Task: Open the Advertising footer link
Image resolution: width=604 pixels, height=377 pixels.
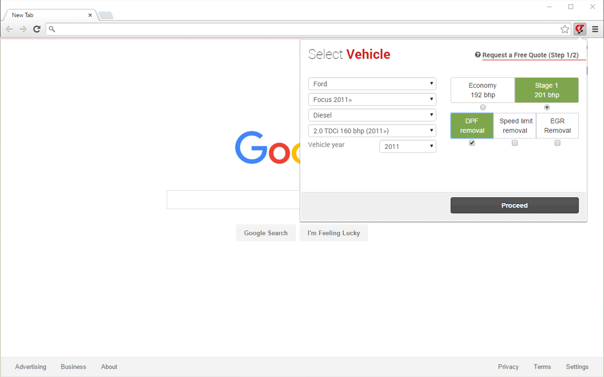Action: tap(31, 367)
